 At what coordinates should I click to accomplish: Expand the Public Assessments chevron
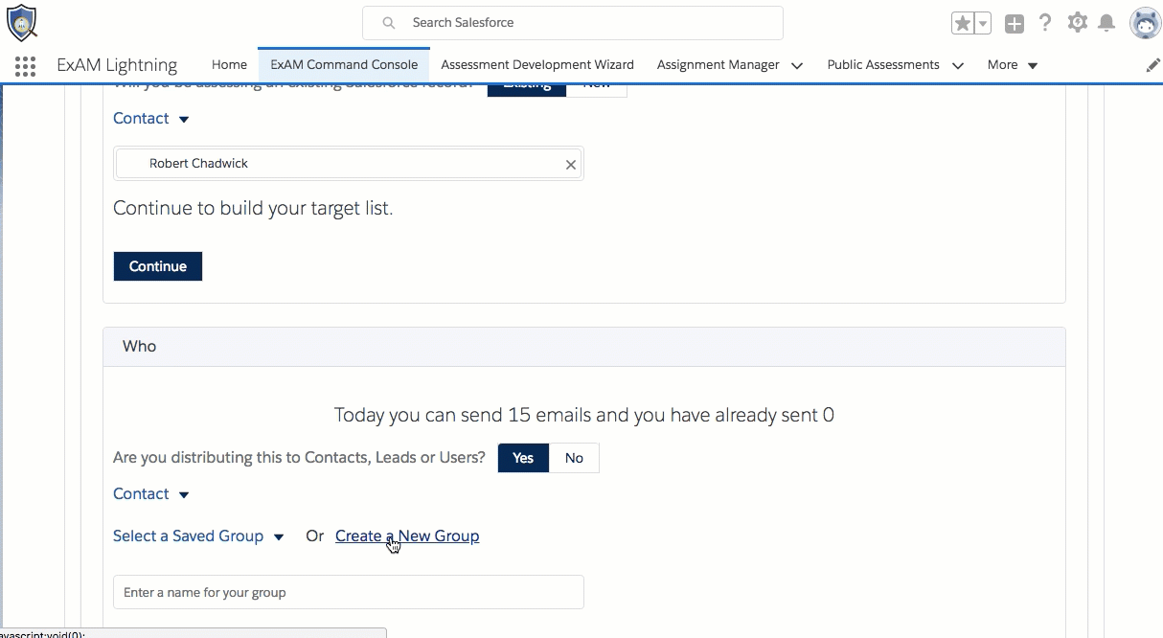(957, 66)
